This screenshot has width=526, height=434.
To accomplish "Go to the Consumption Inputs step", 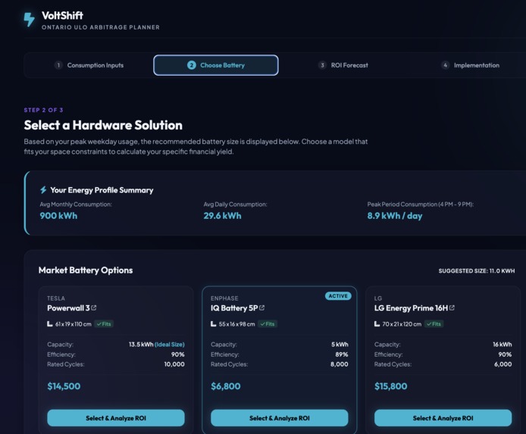I will coord(89,65).
